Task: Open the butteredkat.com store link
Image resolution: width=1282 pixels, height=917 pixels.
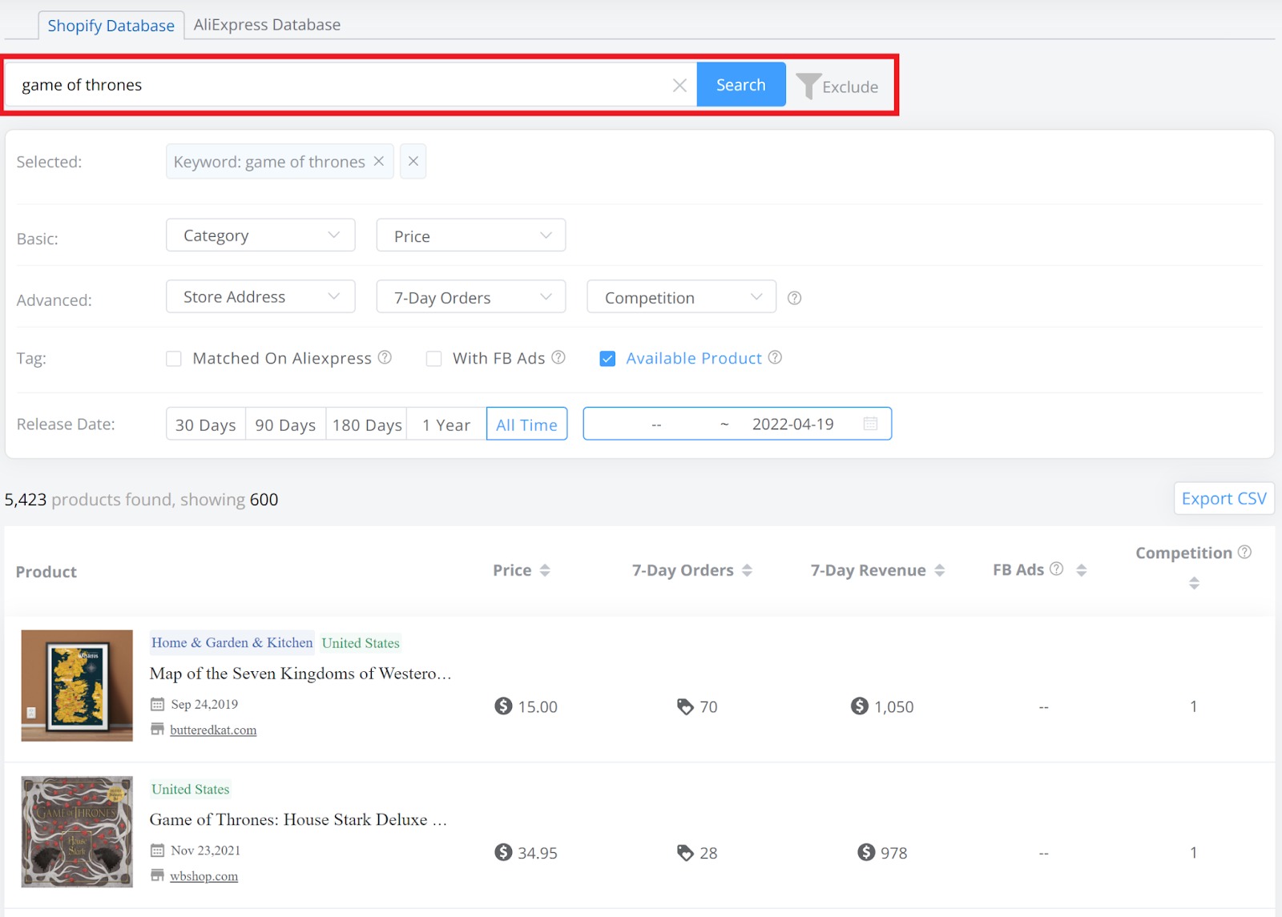Action: (213, 730)
